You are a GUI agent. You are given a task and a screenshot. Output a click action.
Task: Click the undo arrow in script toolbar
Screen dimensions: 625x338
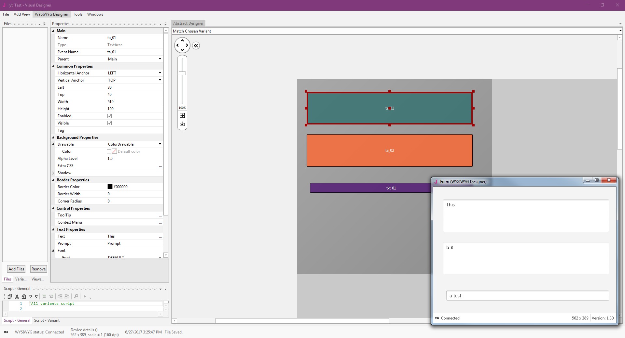[x=30, y=296]
